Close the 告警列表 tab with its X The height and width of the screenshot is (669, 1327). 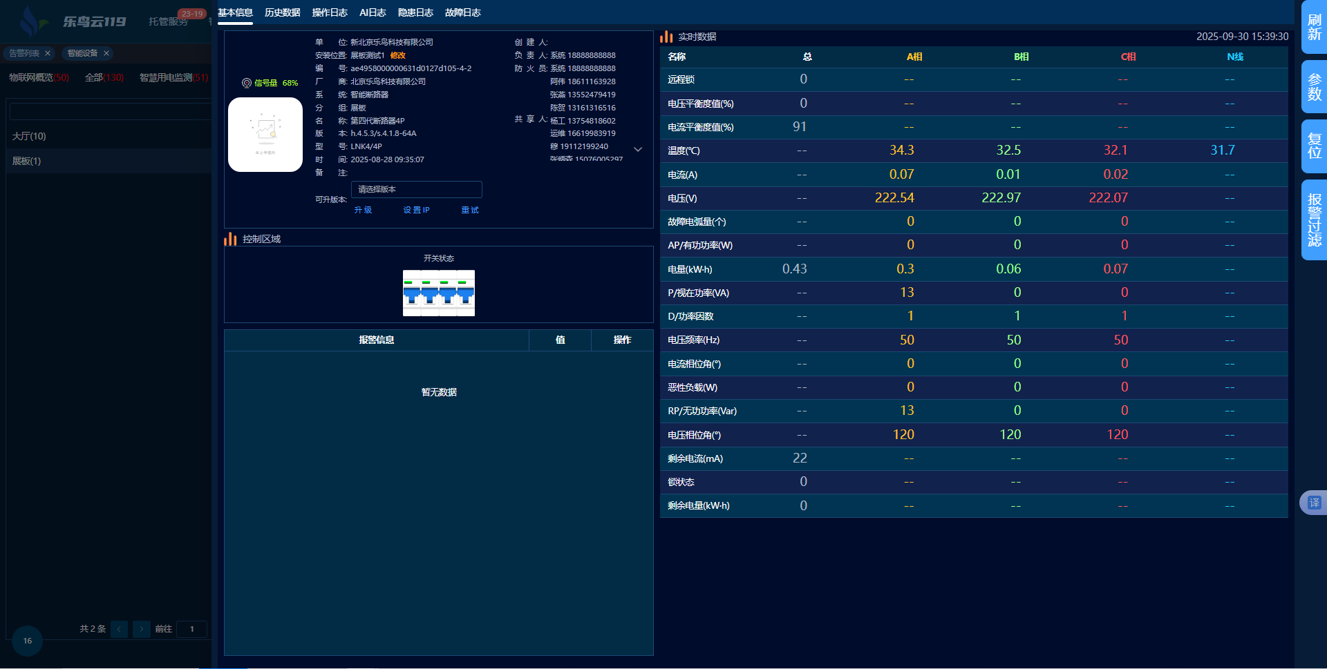point(48,53)
